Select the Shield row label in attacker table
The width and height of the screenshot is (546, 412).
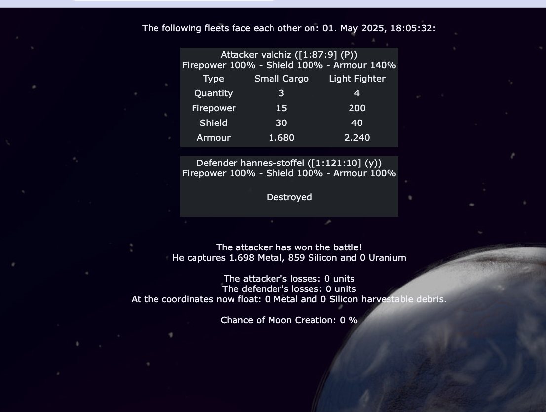(x=213, y=123)
